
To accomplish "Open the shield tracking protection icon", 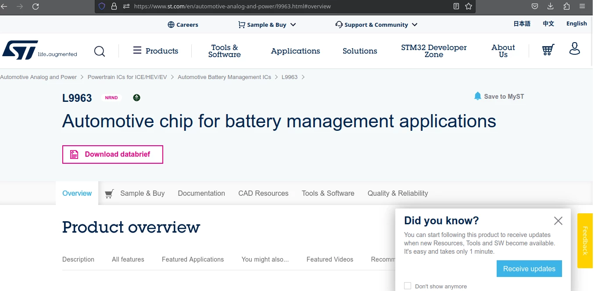I will [x=102, y=7].
